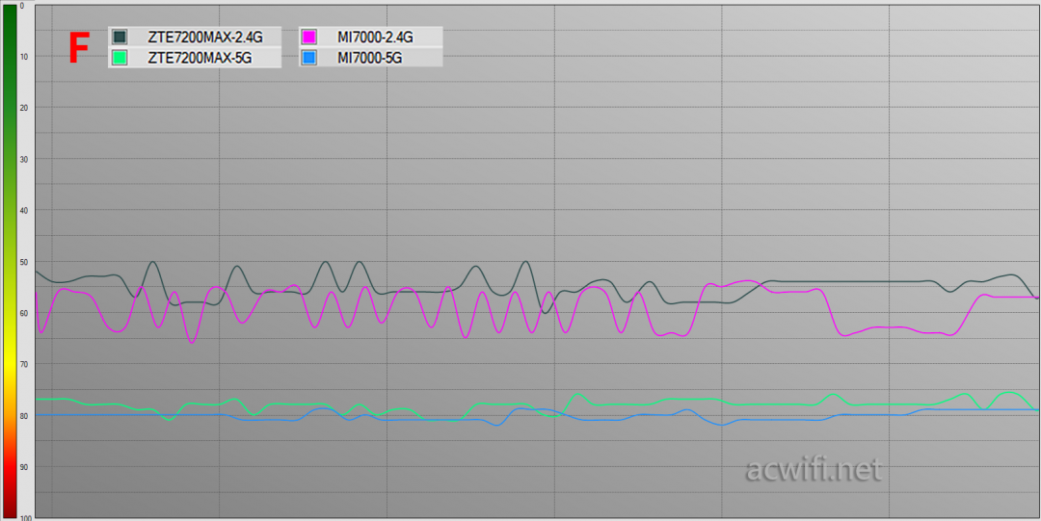
Task: Select the 100 mark at the axis bottom
Action: [x=24, y=516]
